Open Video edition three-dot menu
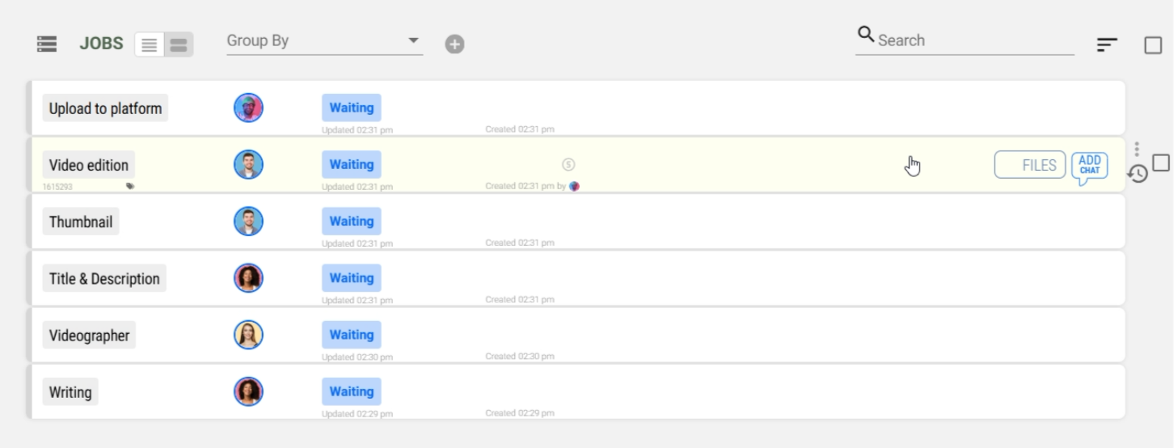1174x448 pixels. [1137, 149]
